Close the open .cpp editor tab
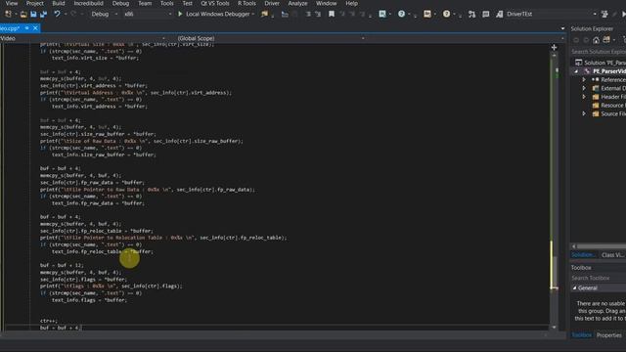Viewport: 626px width, 352px height. 35,28
